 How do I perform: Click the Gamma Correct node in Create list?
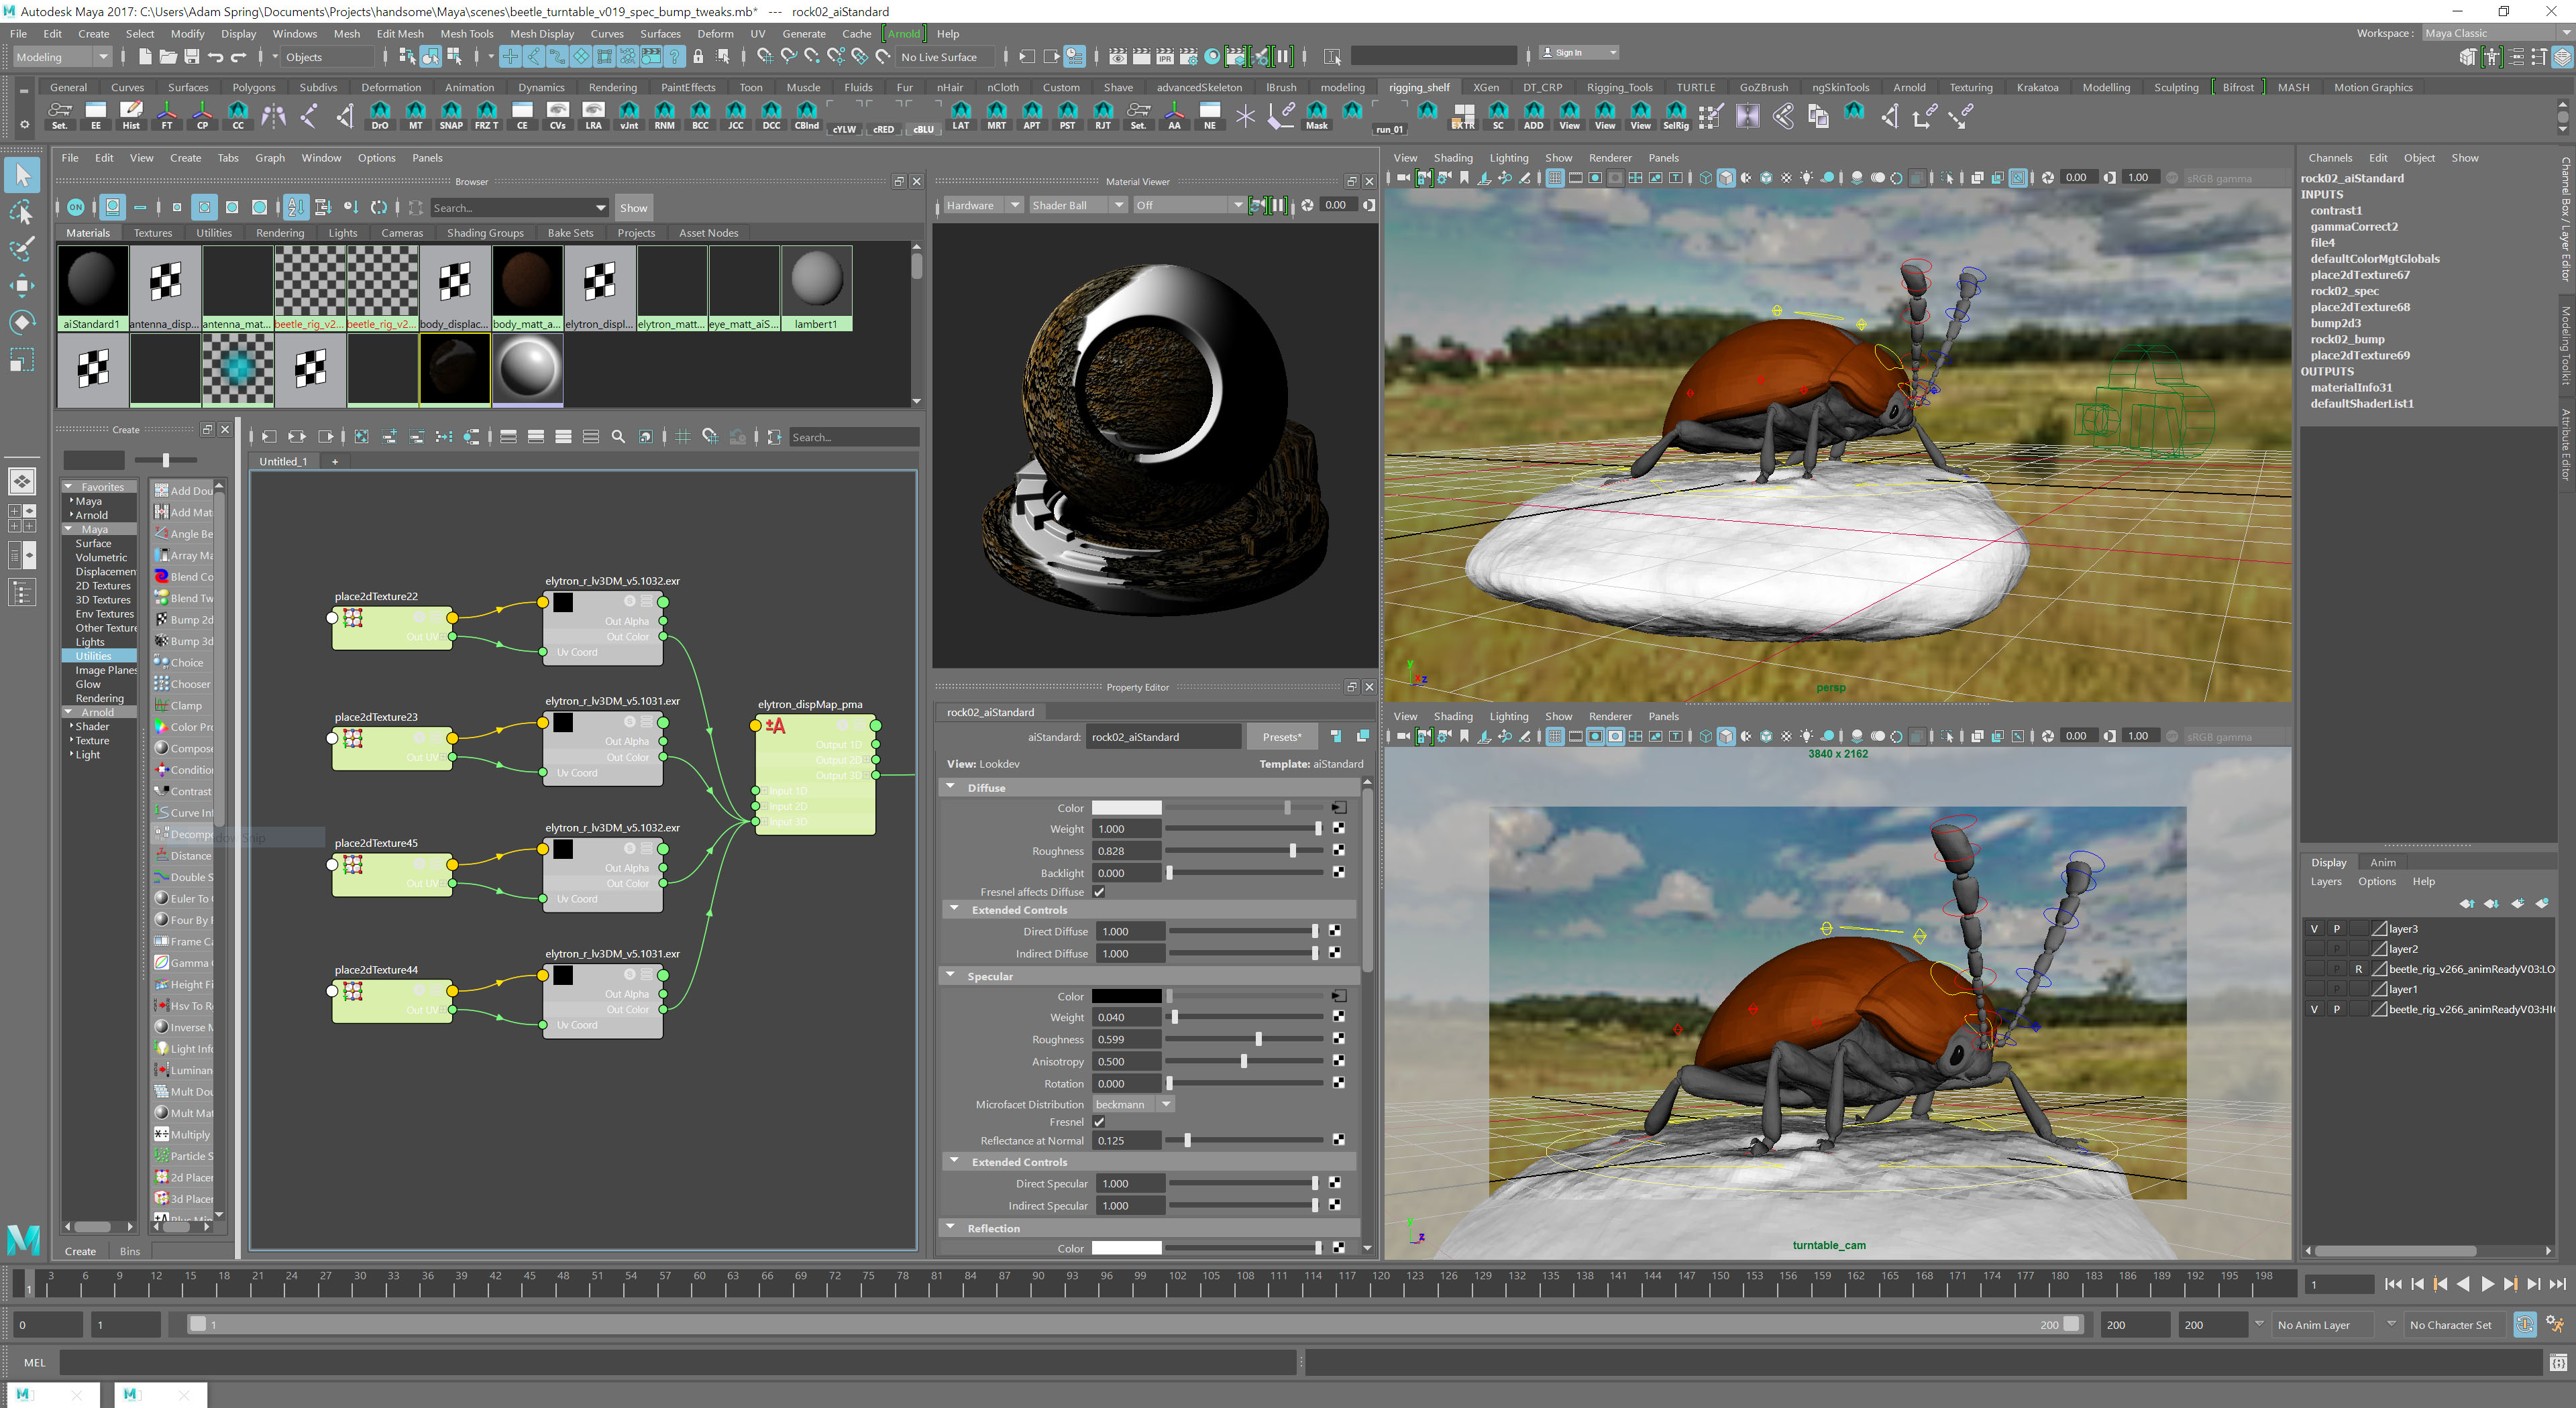tap(183, 962)
